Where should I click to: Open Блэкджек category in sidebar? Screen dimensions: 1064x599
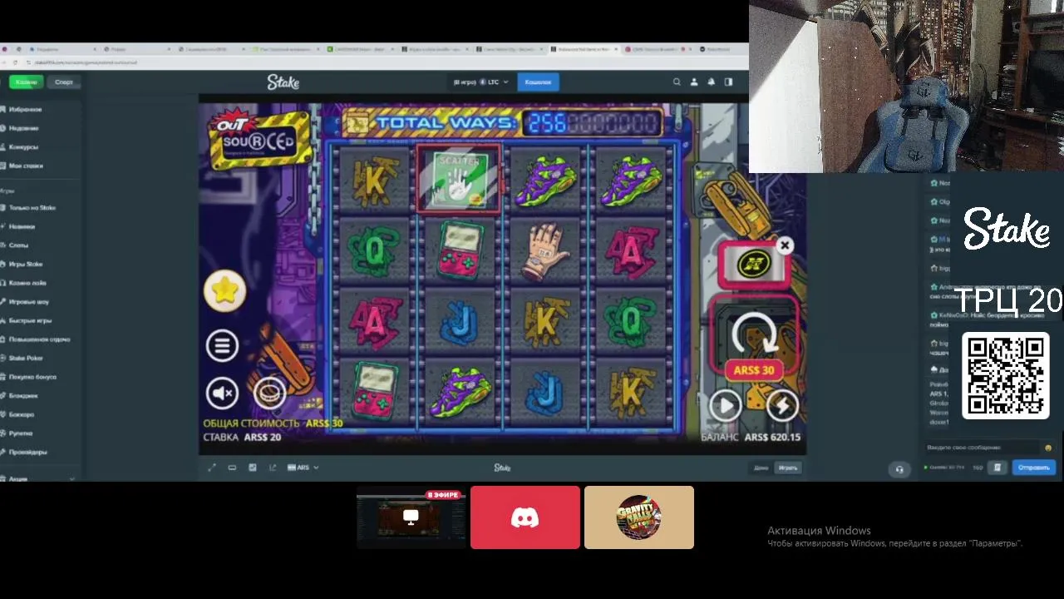(x=23, y=395)
